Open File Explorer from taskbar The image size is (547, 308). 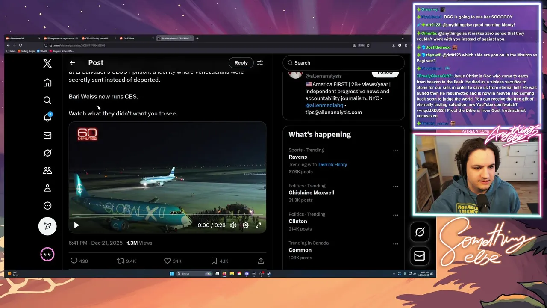pos(232,274)
